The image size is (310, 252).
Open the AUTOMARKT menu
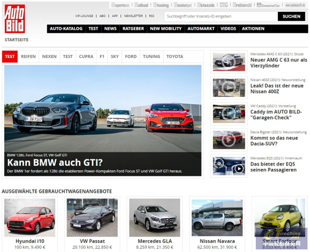point(201,28)
